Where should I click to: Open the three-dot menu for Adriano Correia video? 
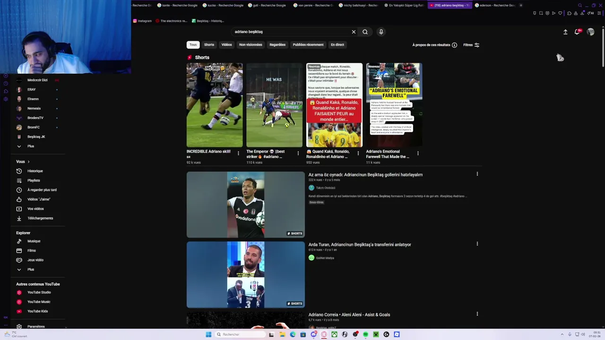pos(477,314)
